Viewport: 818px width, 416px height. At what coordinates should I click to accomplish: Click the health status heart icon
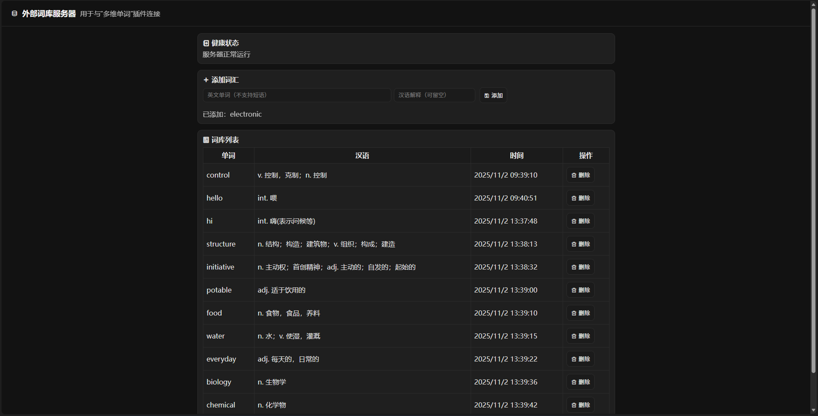click(x=206, y=43)
